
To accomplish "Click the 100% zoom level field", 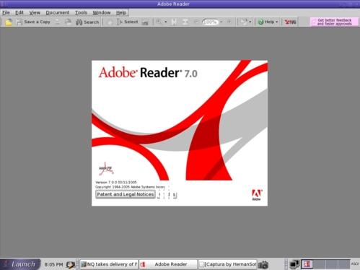I will pos(210,22).
